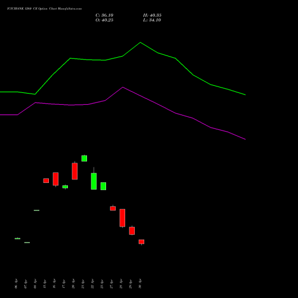
Task: Click the '15 Apr' date axis label
Action: [45, 284]
